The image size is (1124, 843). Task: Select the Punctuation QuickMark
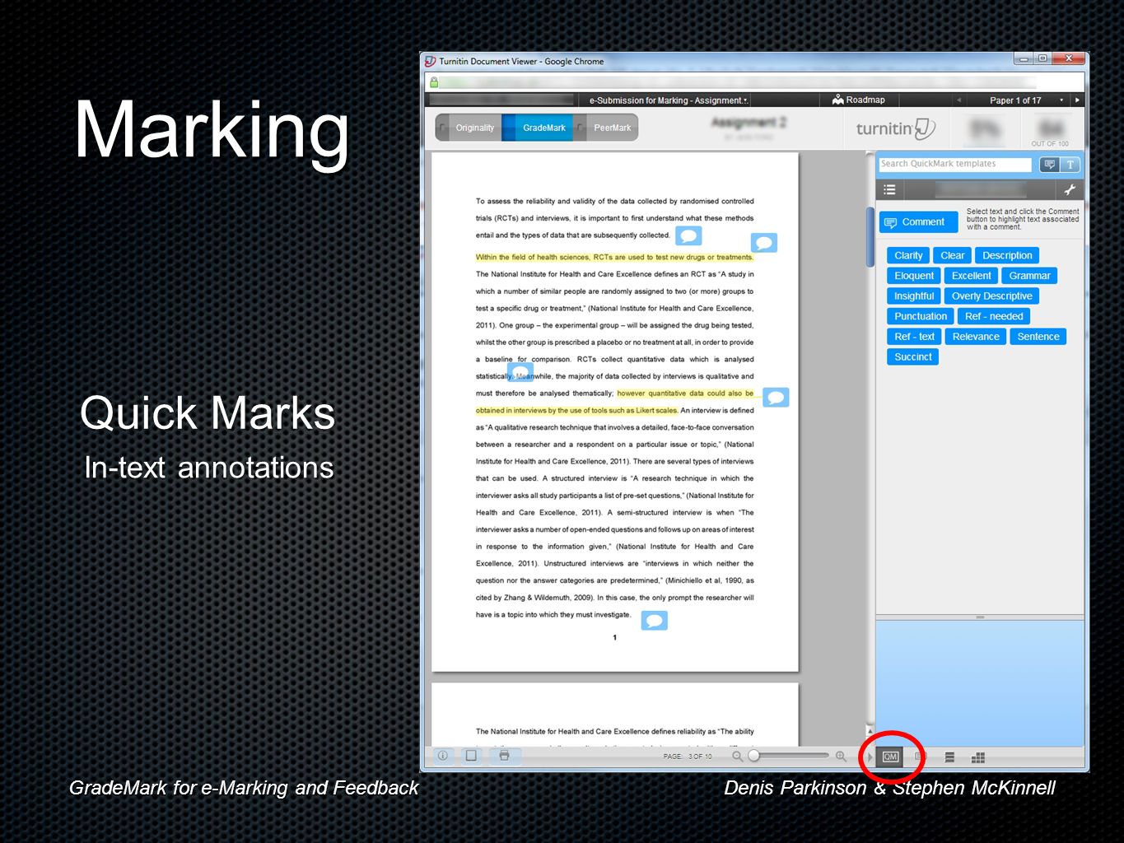(921, 316)
